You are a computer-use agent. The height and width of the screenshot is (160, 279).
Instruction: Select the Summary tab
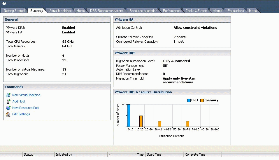click(37, 11)
